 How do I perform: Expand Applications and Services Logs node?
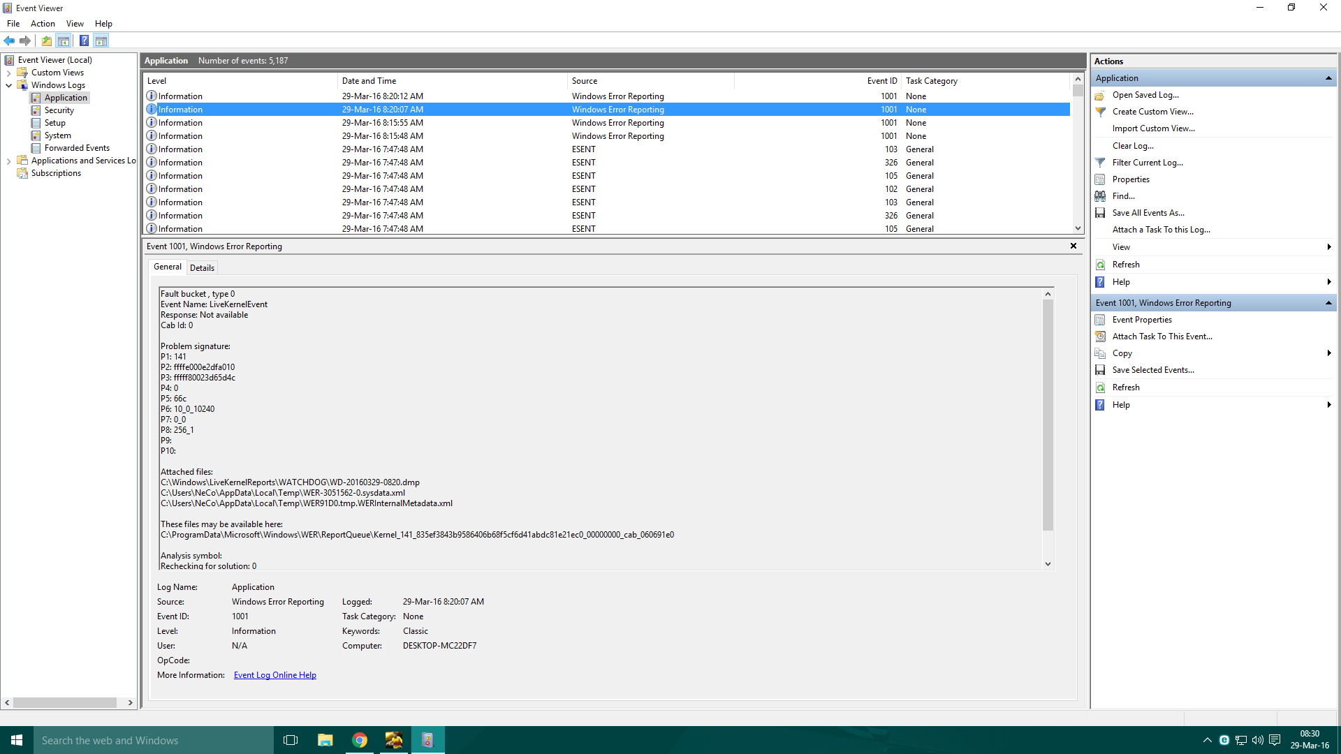coord(8,161)
